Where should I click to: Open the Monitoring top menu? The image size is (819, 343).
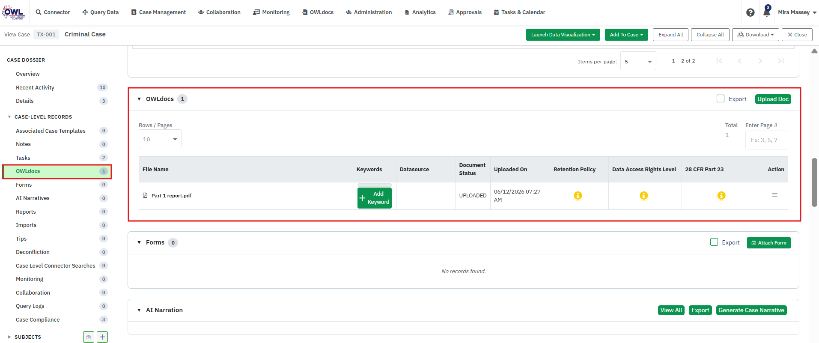(x=271, y=12)
